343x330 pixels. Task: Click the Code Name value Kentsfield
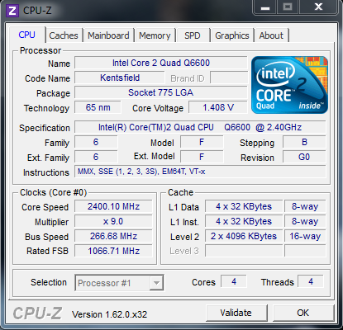[x=120, y=78]
